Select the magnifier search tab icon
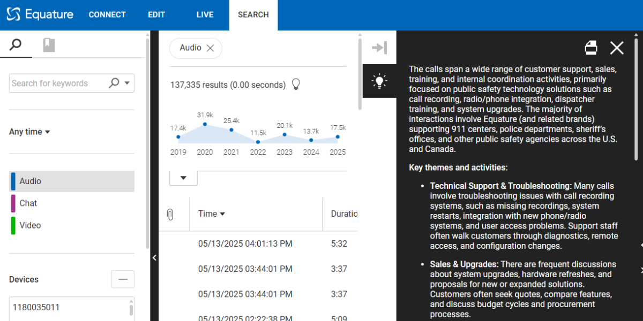This screenshot has height=321, width=643. 16,45
